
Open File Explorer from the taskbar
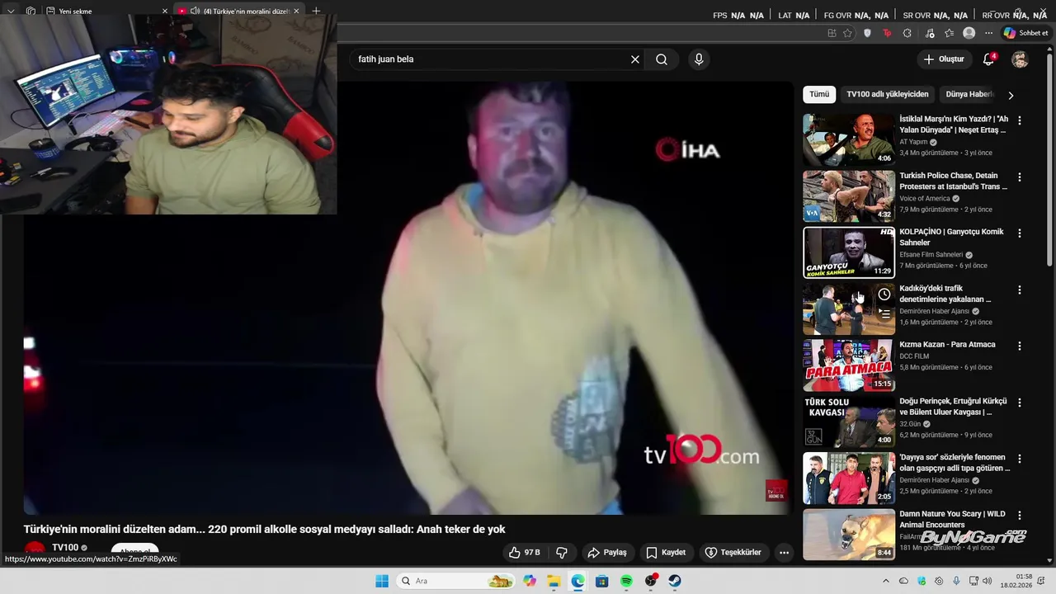pyautogui.click(x=554, y=581)
